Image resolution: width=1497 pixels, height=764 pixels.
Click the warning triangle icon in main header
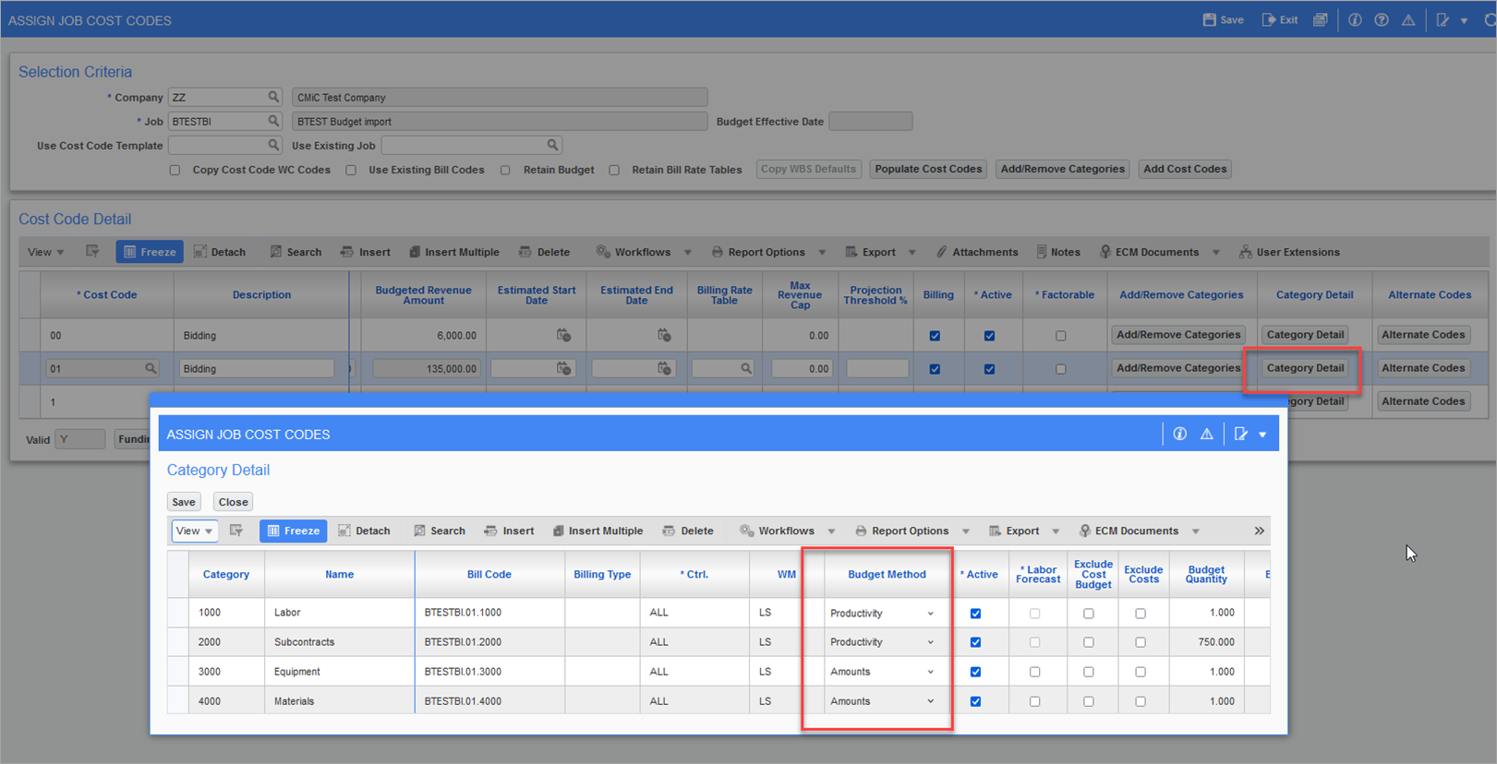(1408, 19)
